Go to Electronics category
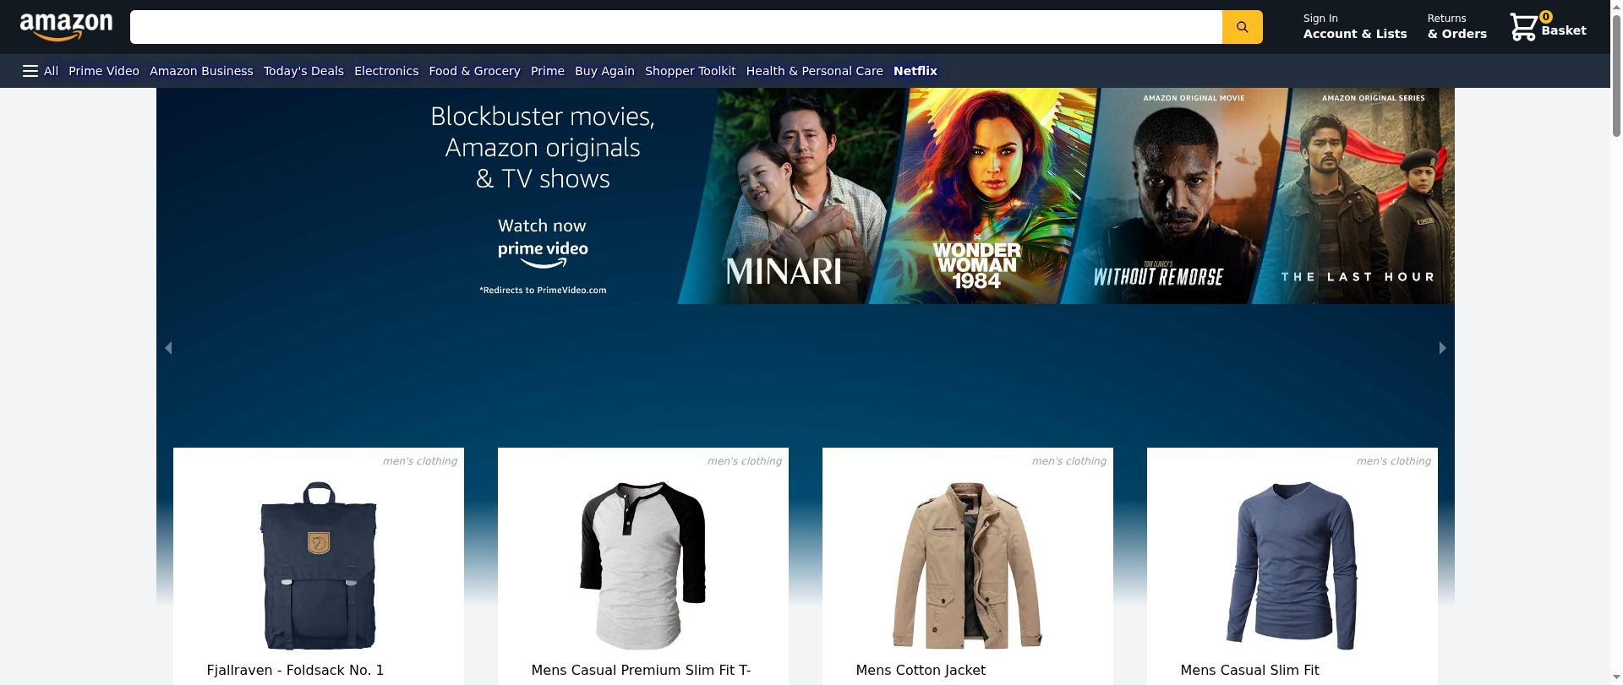Screen dimensions: 1623x685 point(386,71)
